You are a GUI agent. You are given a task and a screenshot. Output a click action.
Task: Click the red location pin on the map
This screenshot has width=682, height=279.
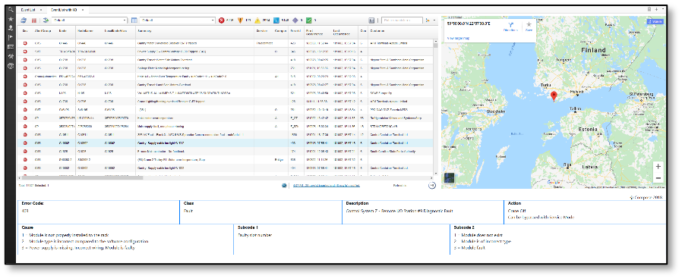[x=554, y=96]
